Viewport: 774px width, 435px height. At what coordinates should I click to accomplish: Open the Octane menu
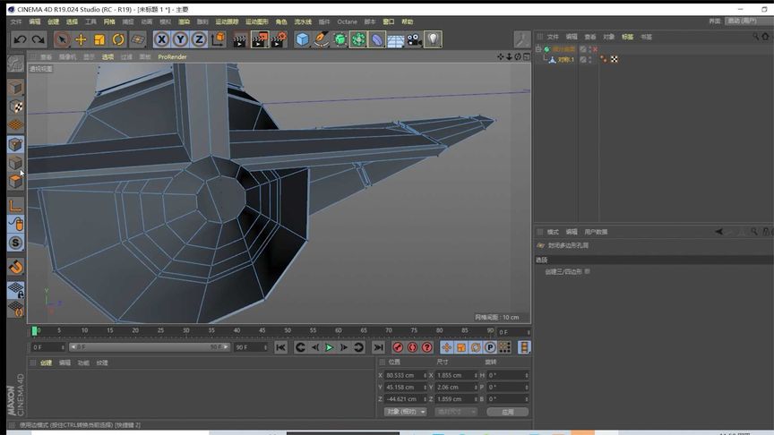click(347, 21)
